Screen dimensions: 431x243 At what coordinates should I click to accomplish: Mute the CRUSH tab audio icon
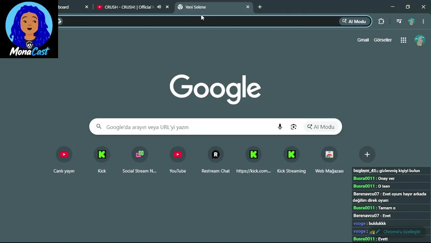159,7
